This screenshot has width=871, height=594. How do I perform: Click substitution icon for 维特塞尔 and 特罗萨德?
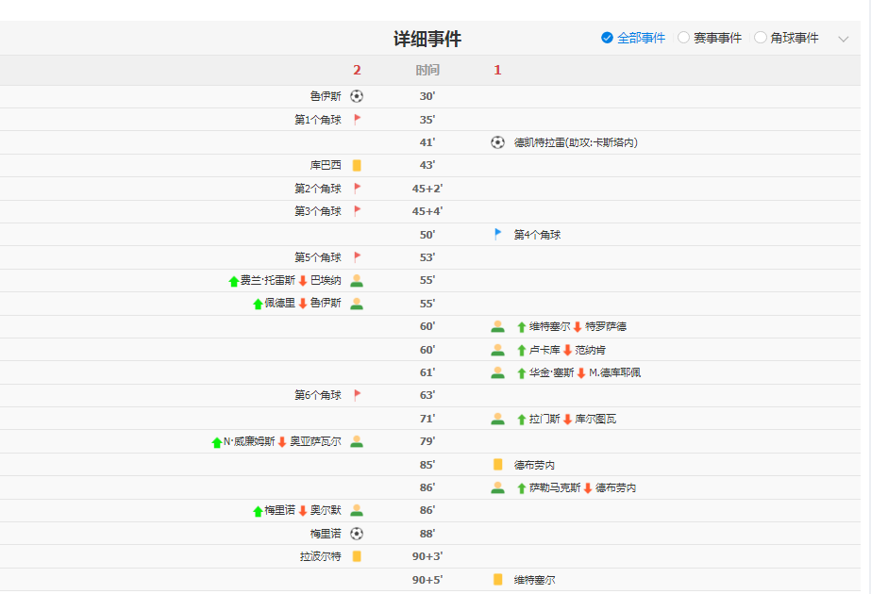(x=497, y=326)
